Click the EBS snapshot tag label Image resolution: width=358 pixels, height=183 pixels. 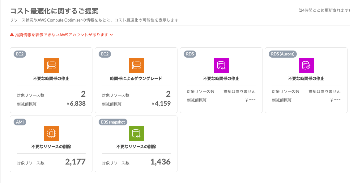point(113,122)
